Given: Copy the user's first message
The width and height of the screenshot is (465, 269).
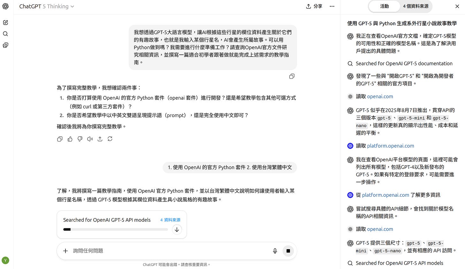Looking at the screenshot, I should [292, 76].
